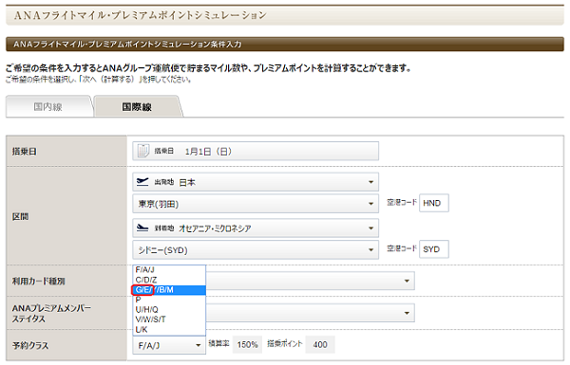Image resolution: width=570 pixels, height=365 pixels.
Task: Select L/K in the class list
Action: pos(169,329)
